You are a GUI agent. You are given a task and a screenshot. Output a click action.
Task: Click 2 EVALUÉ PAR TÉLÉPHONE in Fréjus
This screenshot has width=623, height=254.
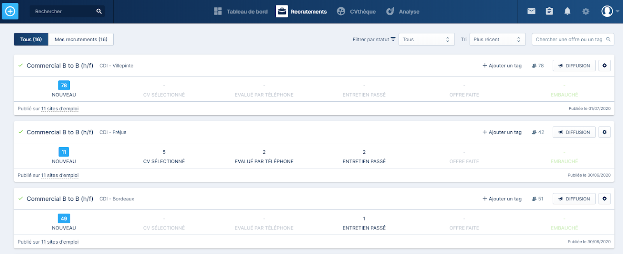(x=264, y=157)
